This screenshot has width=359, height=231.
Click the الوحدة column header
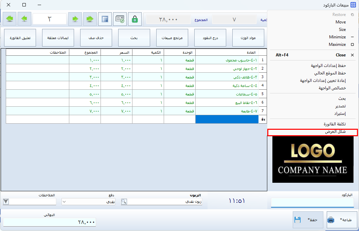[x=180, y=52]
